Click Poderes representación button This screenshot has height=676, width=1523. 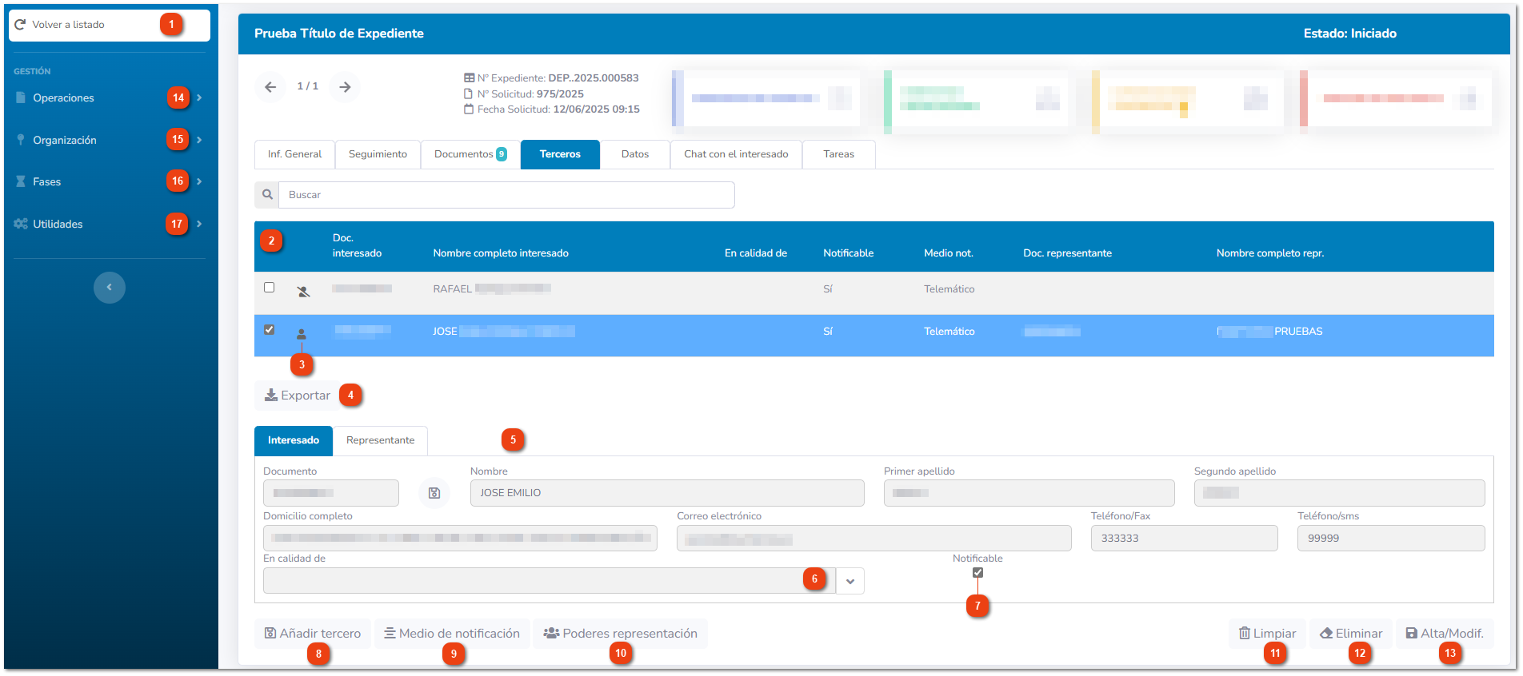pos(621,634)
